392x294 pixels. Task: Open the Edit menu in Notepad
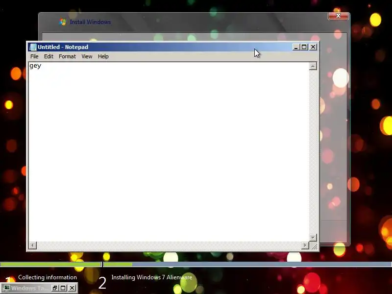point(49,56)
